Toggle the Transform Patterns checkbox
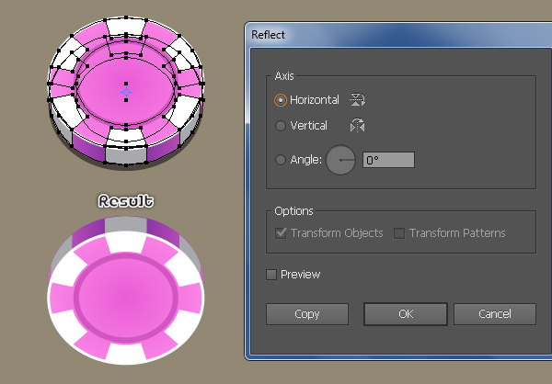552x384 pixels. pyautogui.click(x=399, y=233)
